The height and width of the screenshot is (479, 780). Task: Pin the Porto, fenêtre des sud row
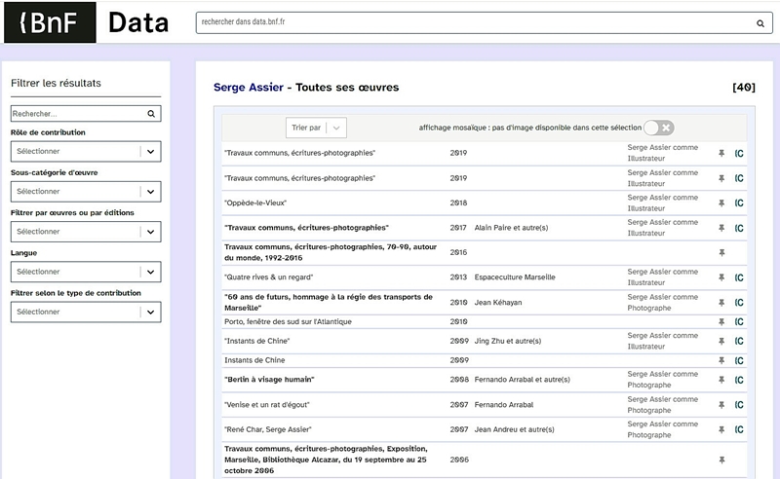click(x=721, y=322)
